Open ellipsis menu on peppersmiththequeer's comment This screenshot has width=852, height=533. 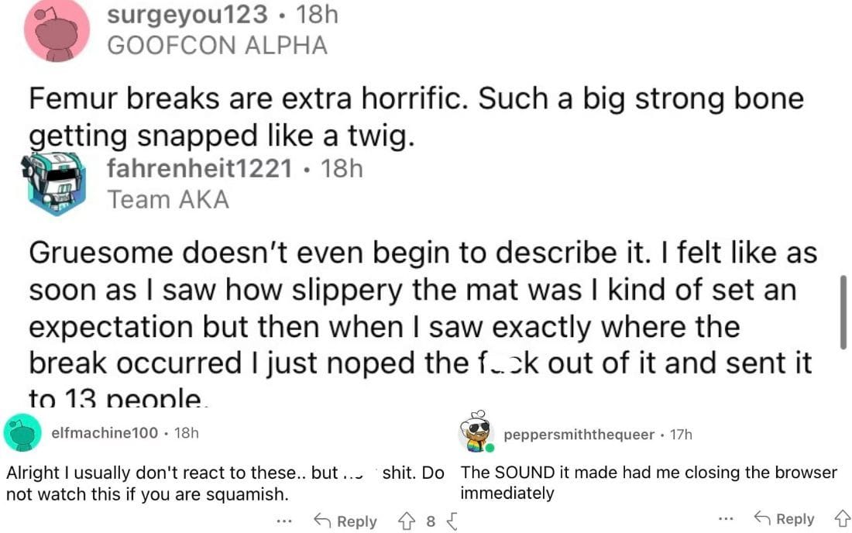click(x=724, y=519)
